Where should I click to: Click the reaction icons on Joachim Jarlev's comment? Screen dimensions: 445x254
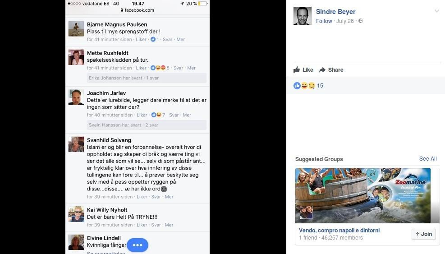click(156, 115)
